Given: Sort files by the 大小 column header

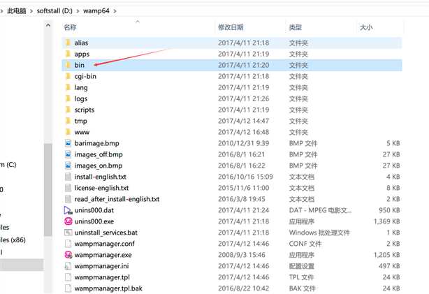Looking at the screenshot, I should coord(366,27).
